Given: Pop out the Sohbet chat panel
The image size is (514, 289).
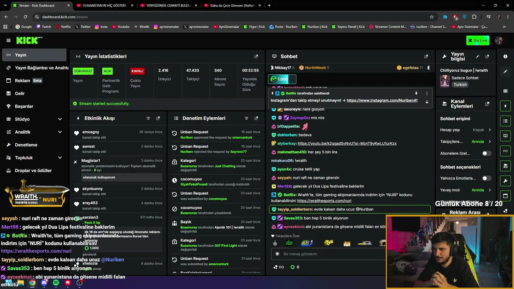Looking at the screenshot, I should tap(426, 57).
